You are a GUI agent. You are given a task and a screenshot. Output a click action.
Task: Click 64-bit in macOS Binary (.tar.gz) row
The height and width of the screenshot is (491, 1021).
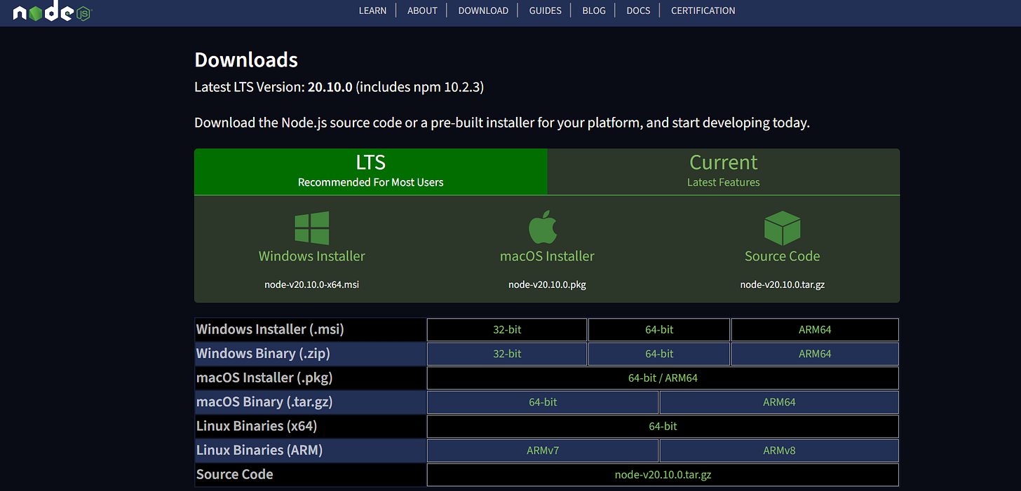coord(543,402)
